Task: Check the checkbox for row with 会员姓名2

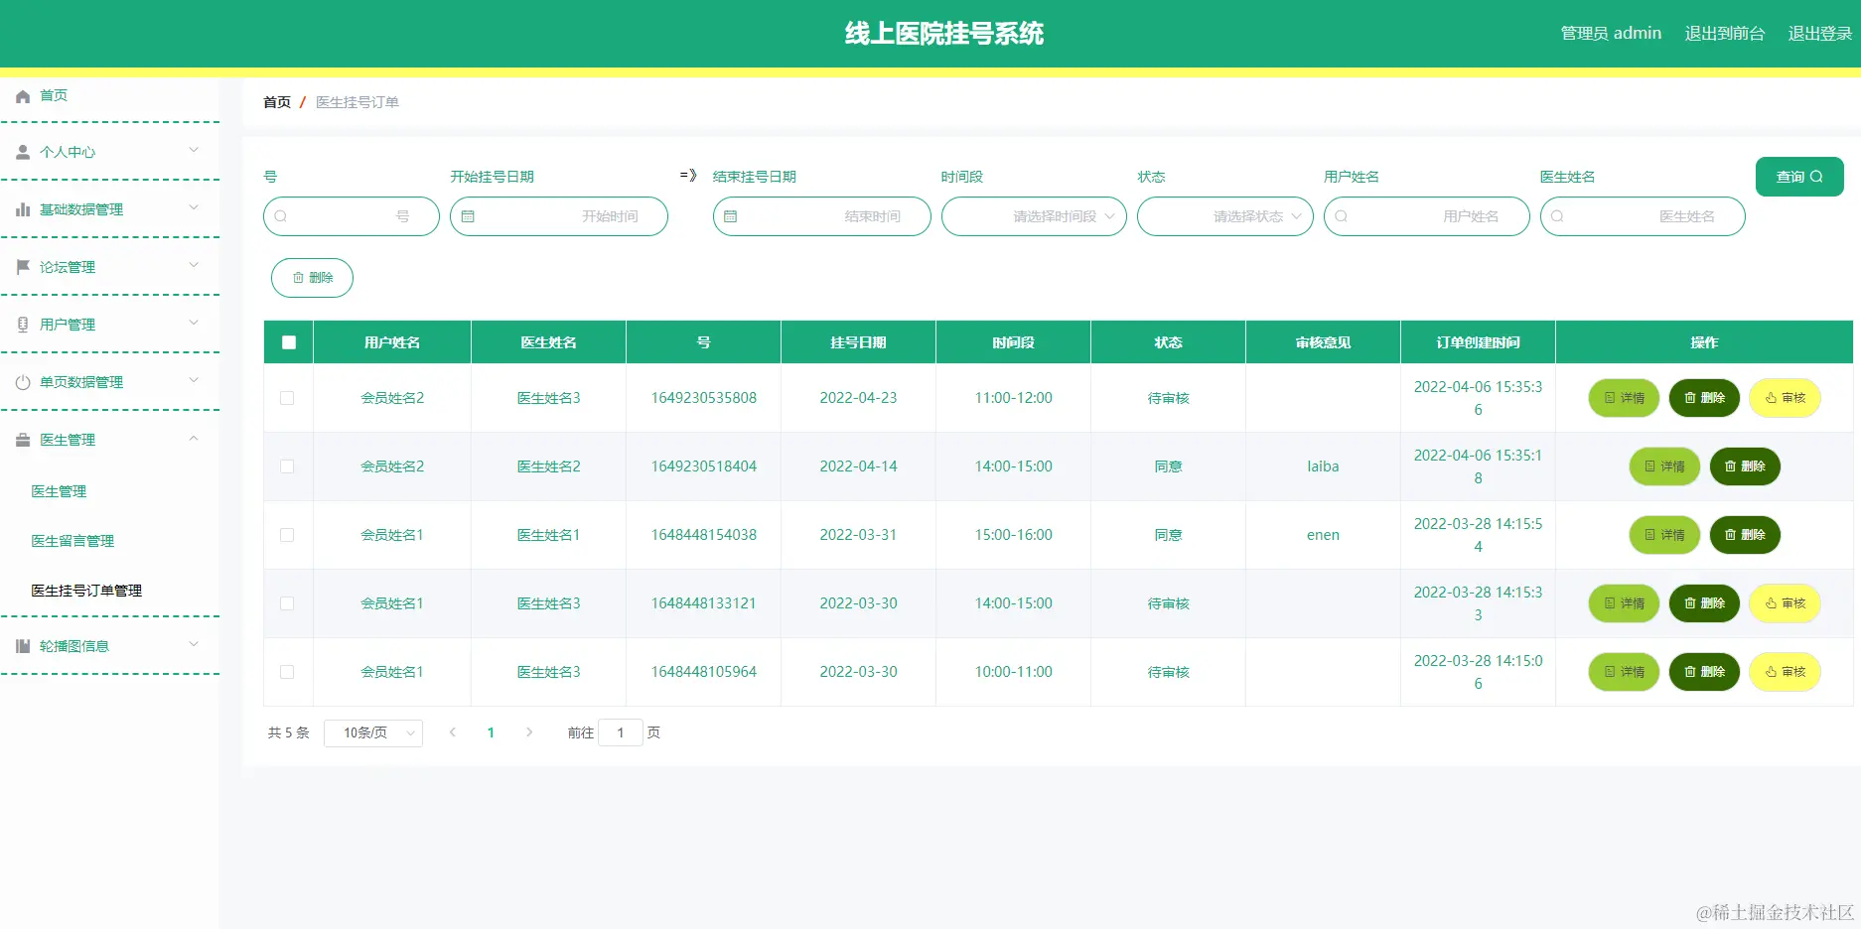Action: pos(287,398)
